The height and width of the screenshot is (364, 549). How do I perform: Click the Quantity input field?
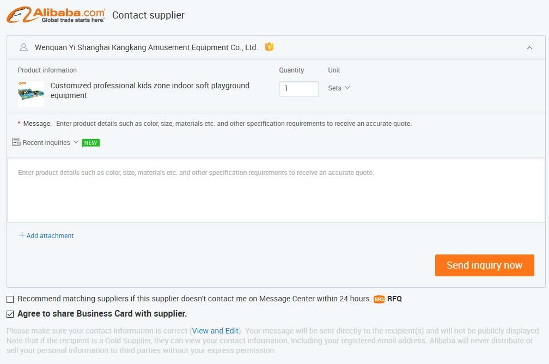tap(298, 89)
